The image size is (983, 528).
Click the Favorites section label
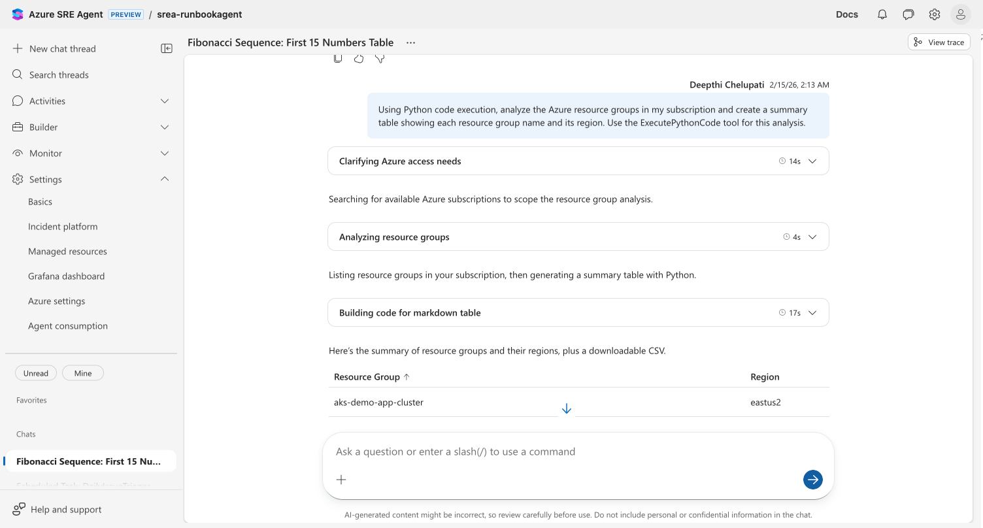click(x=31, y=400)
